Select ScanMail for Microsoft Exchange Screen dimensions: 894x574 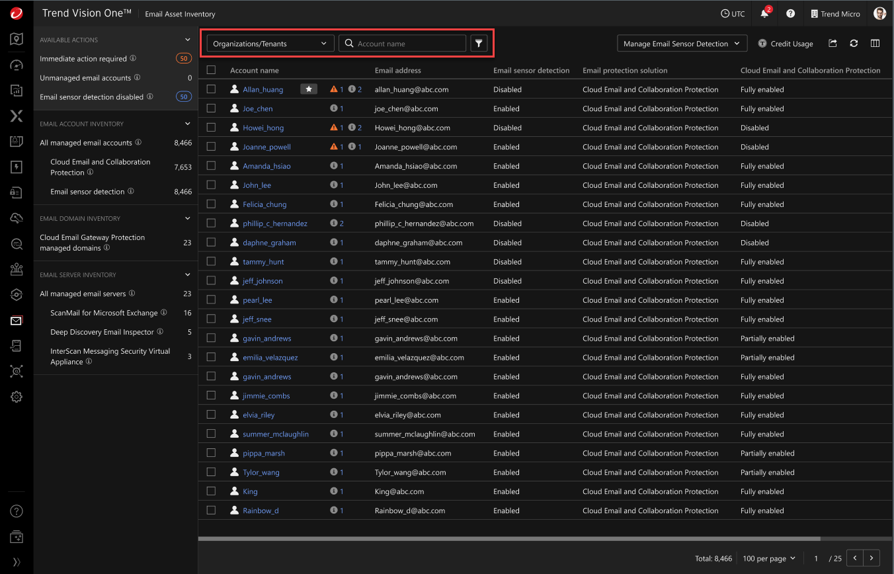tap(104, 313)
